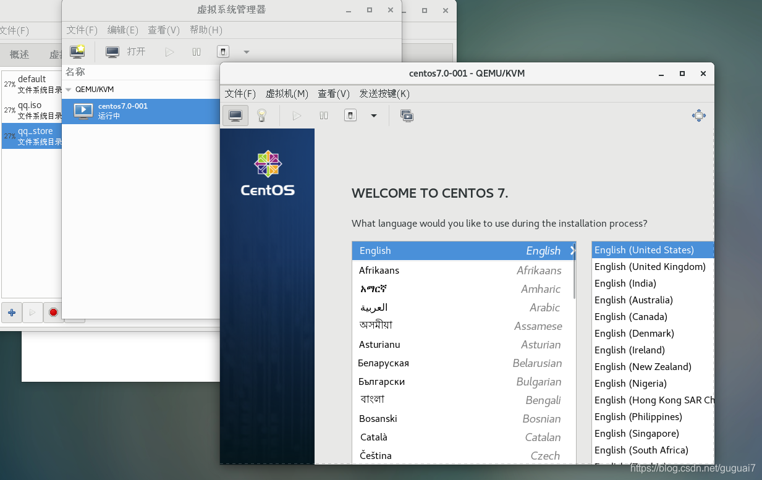Maximize the centos7.0-001 window
The image size is (762, 480).
tap(682, 74)
